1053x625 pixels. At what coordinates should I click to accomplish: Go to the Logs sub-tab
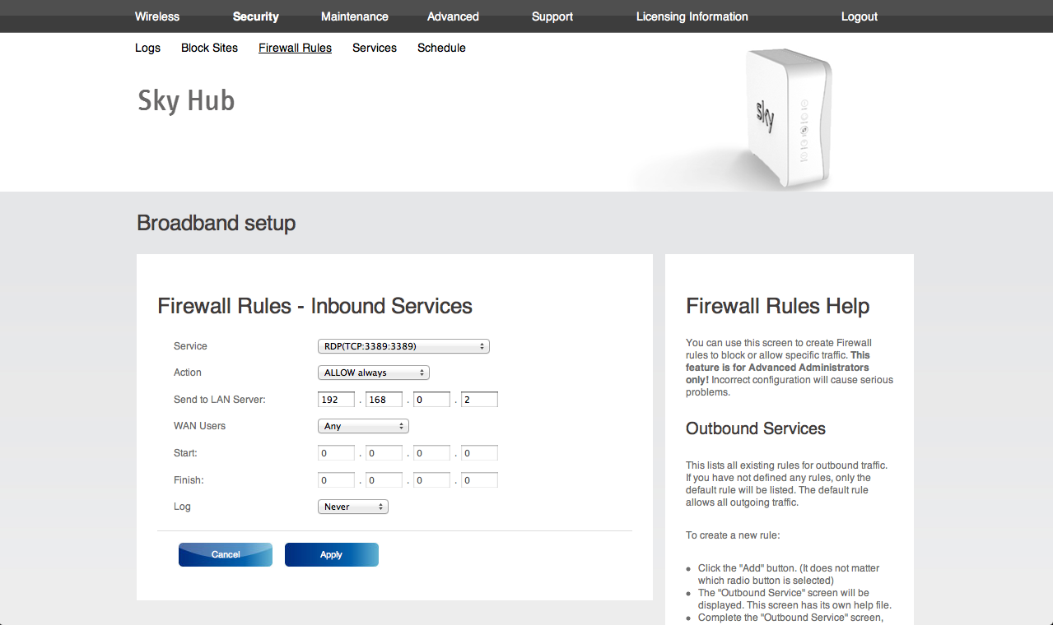[147, 48]
